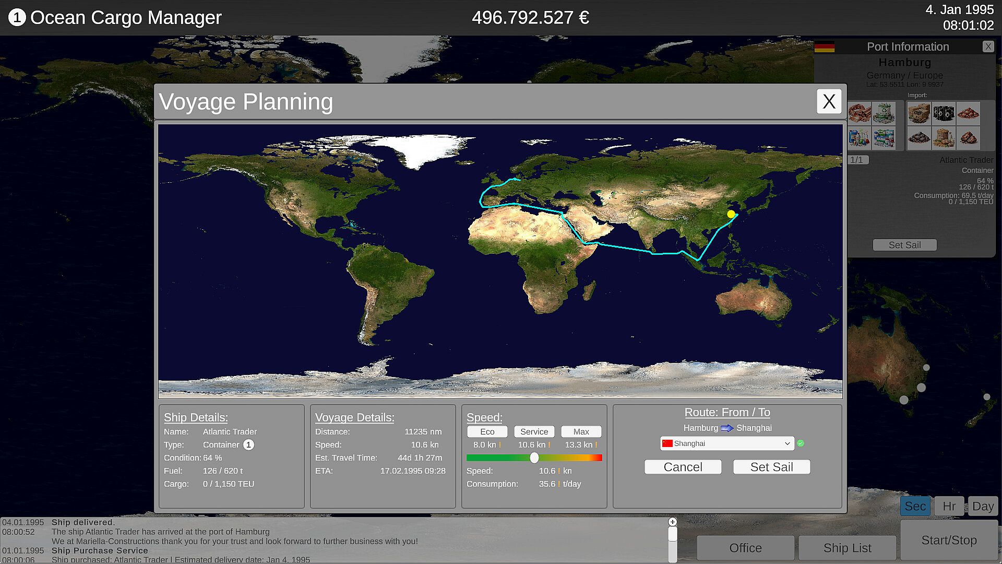
Task: Click the yellow Shanghai marker on the map
Action: pyautogui.click(x=731, y=214)
